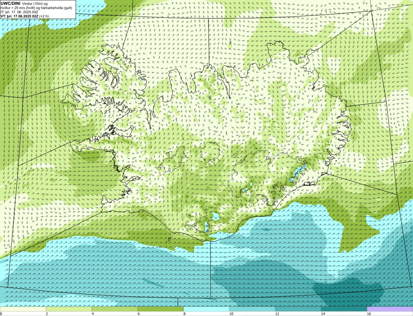The height and width of the screenshot is (316, 413).
Task: Click the "VT: þri. 17.06.2025 02Z (+2 h)" line
Action: tap(25, 16)
